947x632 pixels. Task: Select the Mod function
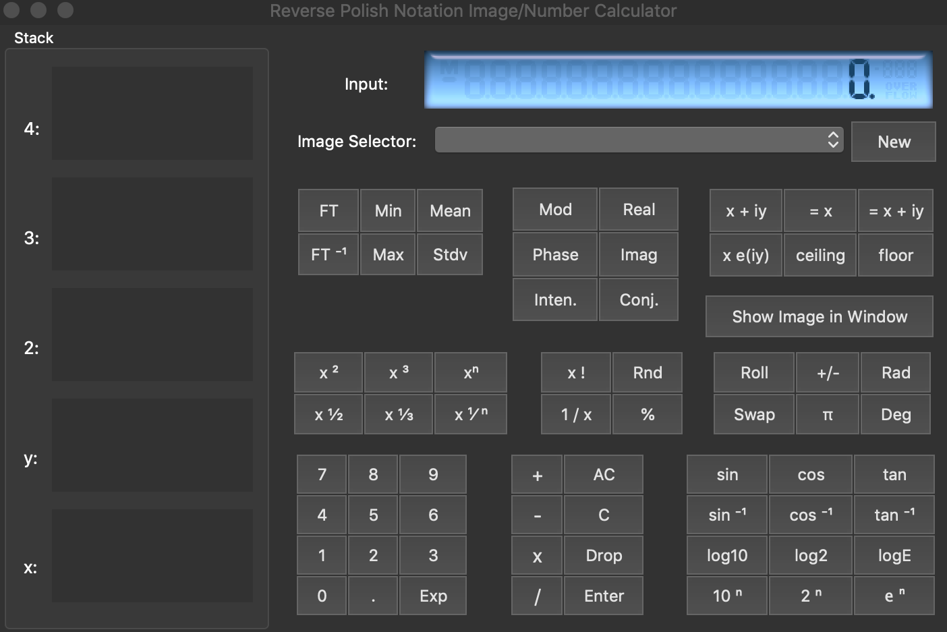click(x=555, y=209)
